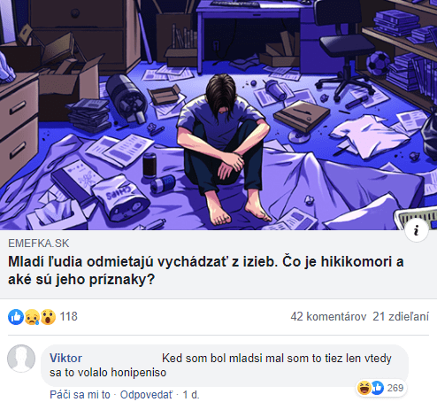Image resolution: width=437 pixels, height=402 pixels.
Task: Click the surprised wow reaction emoji
Action: pos(48,317)
